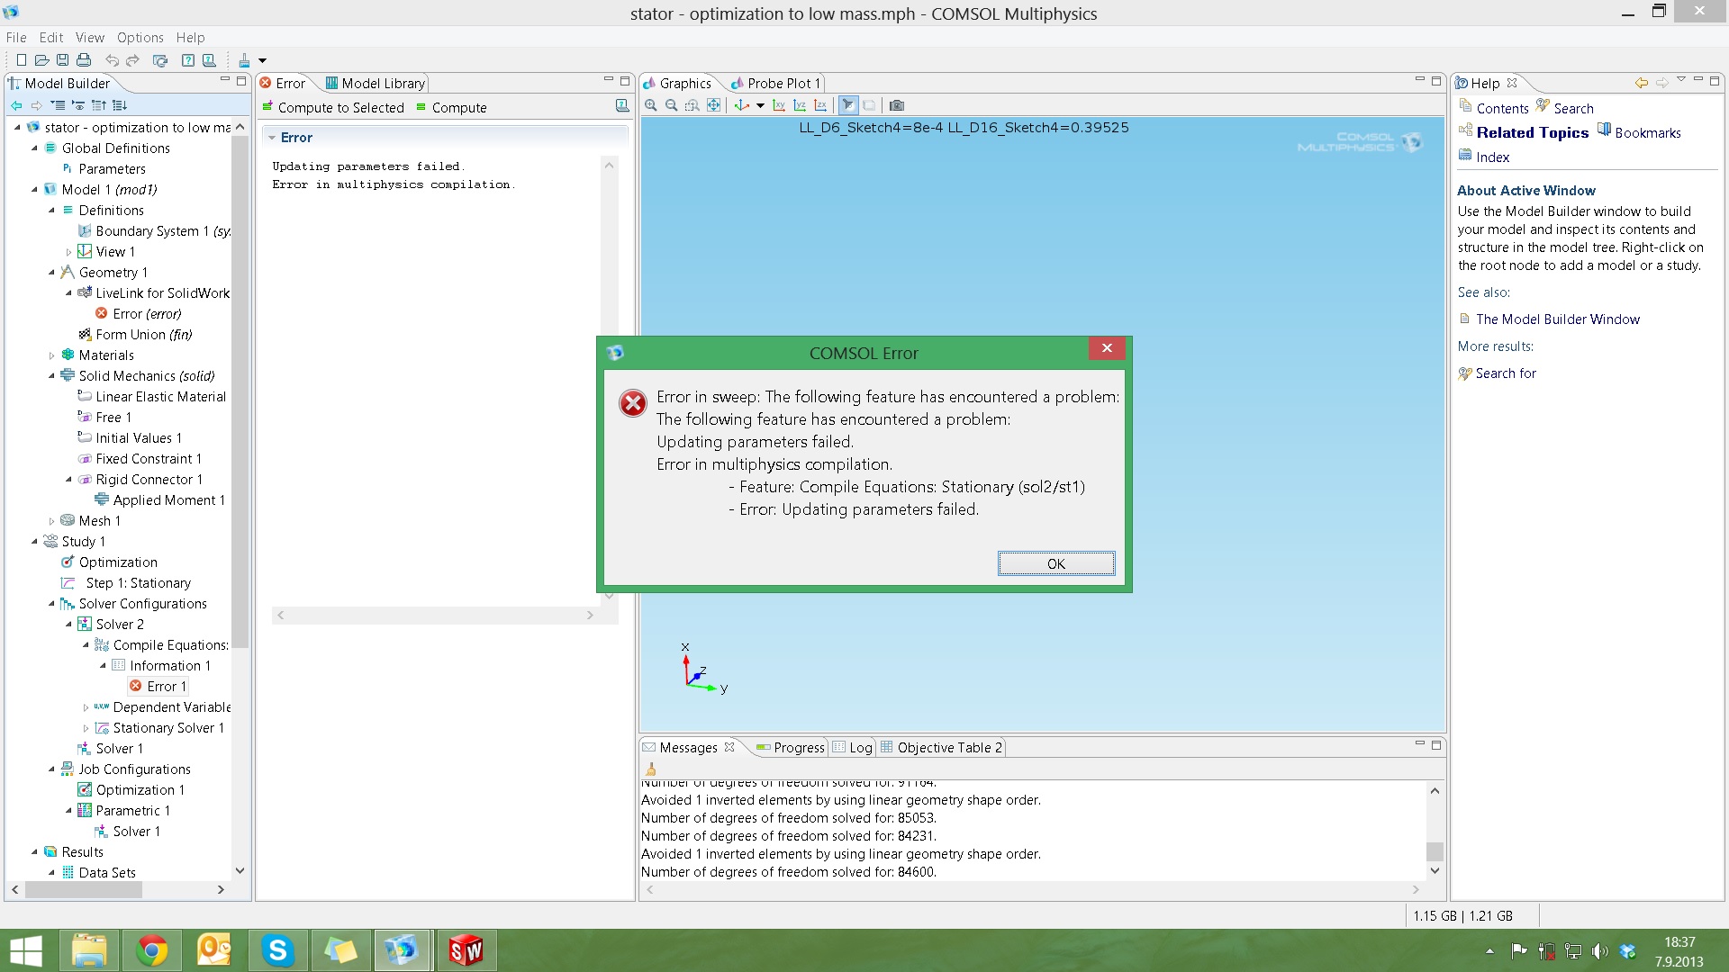Switch to the xy view

(779, 105)
